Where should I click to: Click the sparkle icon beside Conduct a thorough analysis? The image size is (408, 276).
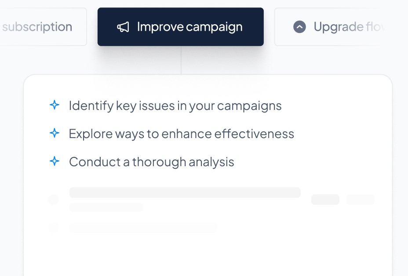coord(55,161)
